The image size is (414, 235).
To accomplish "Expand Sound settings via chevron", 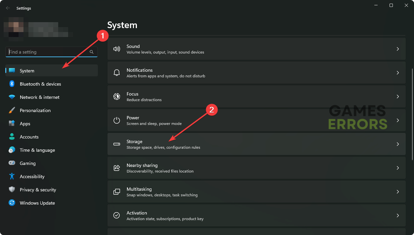I will [x=398, y=49].
